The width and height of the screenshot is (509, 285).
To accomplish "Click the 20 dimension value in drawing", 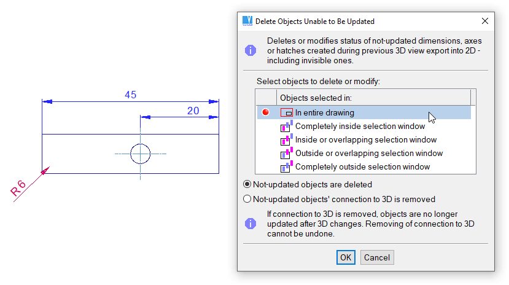I will (193, 111).
